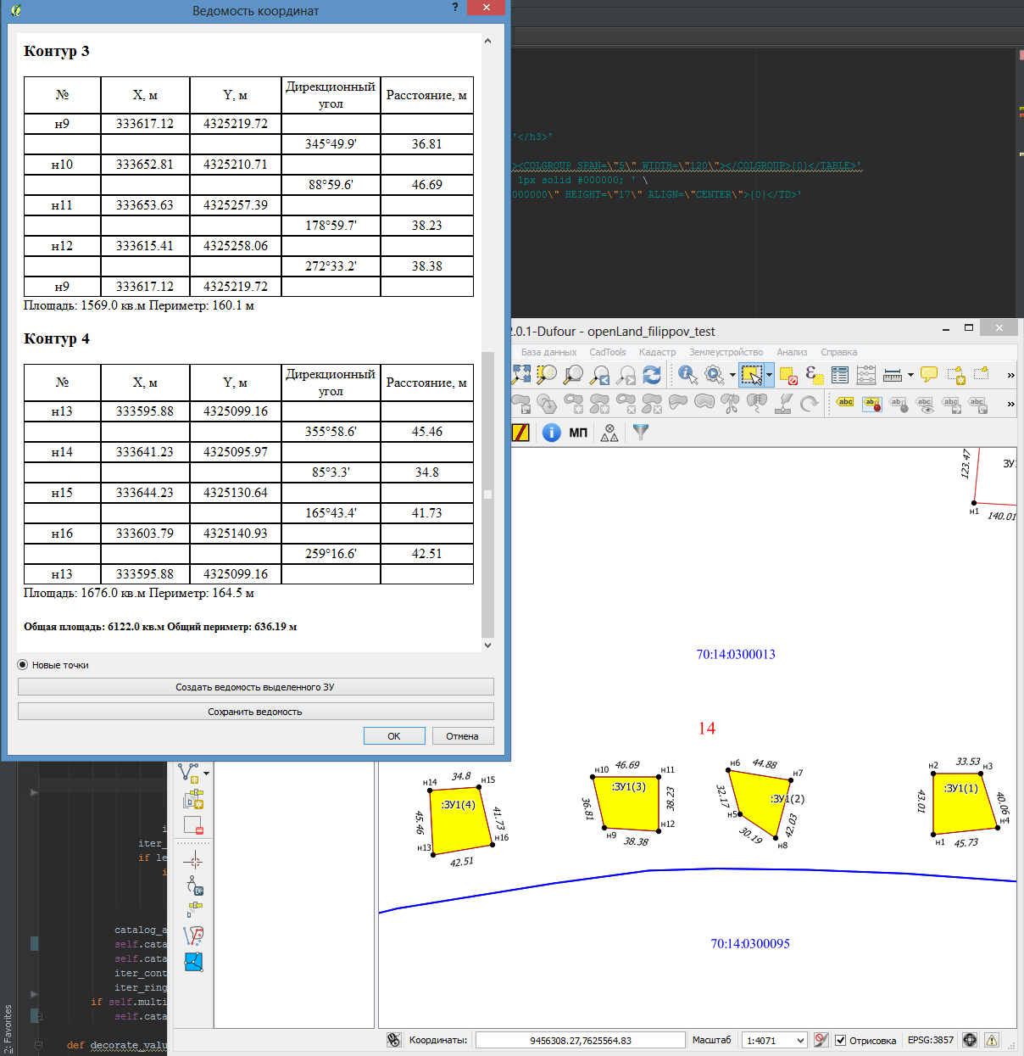Image resolution: width=1024 pixels, height=1056 pixels.
Task: Toggle the CRS status globe icon
Action: tap(970, 1040)
